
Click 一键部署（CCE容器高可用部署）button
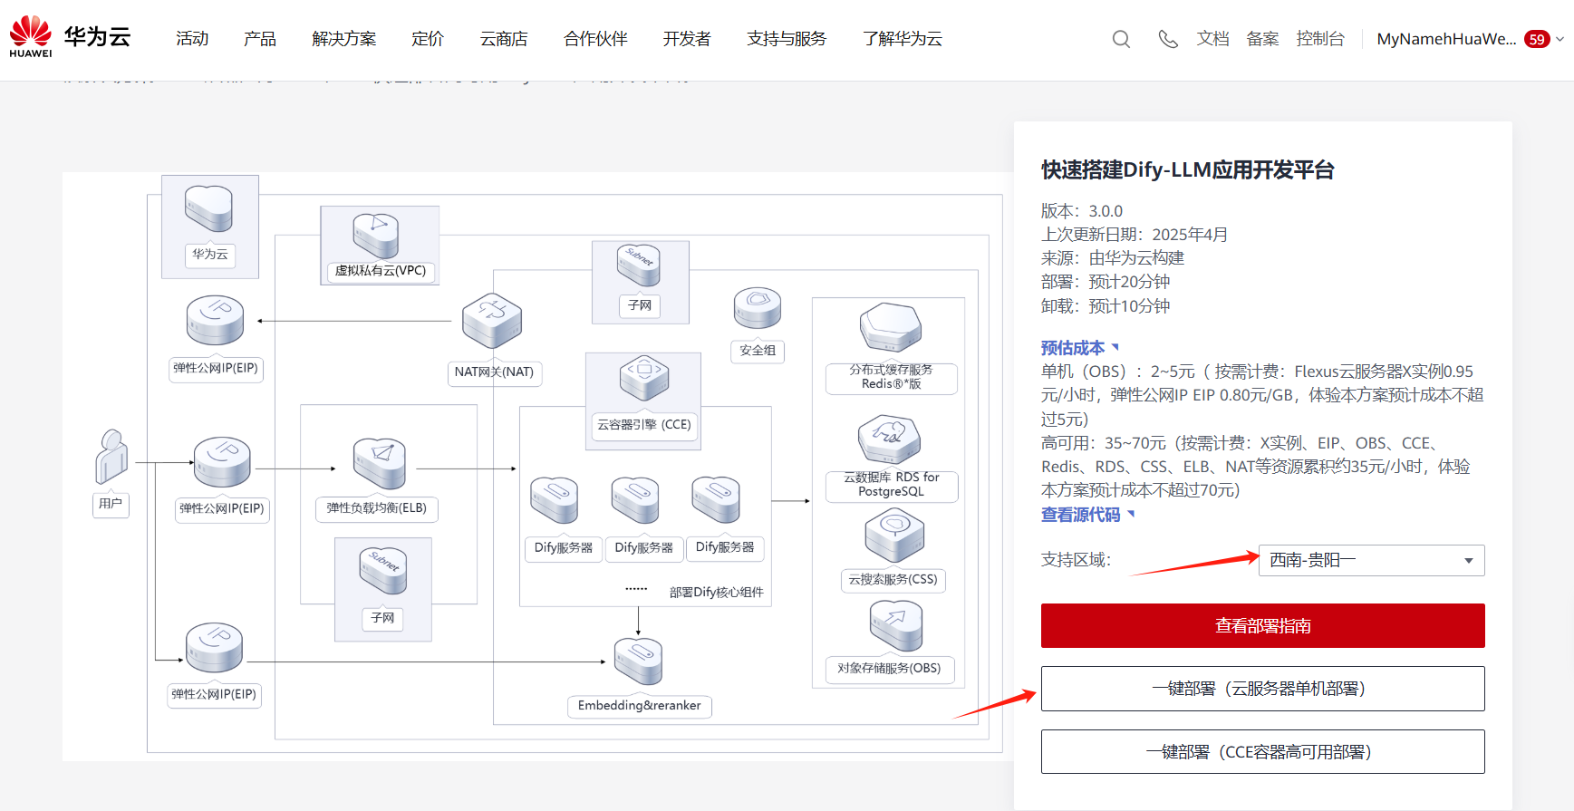tap(1262, 752)
